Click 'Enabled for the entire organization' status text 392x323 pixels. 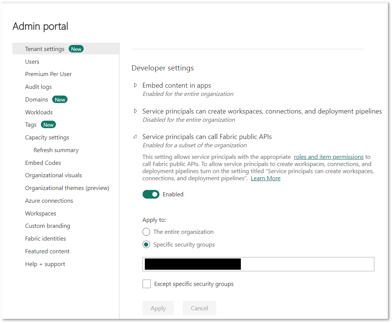coord(188,94)
